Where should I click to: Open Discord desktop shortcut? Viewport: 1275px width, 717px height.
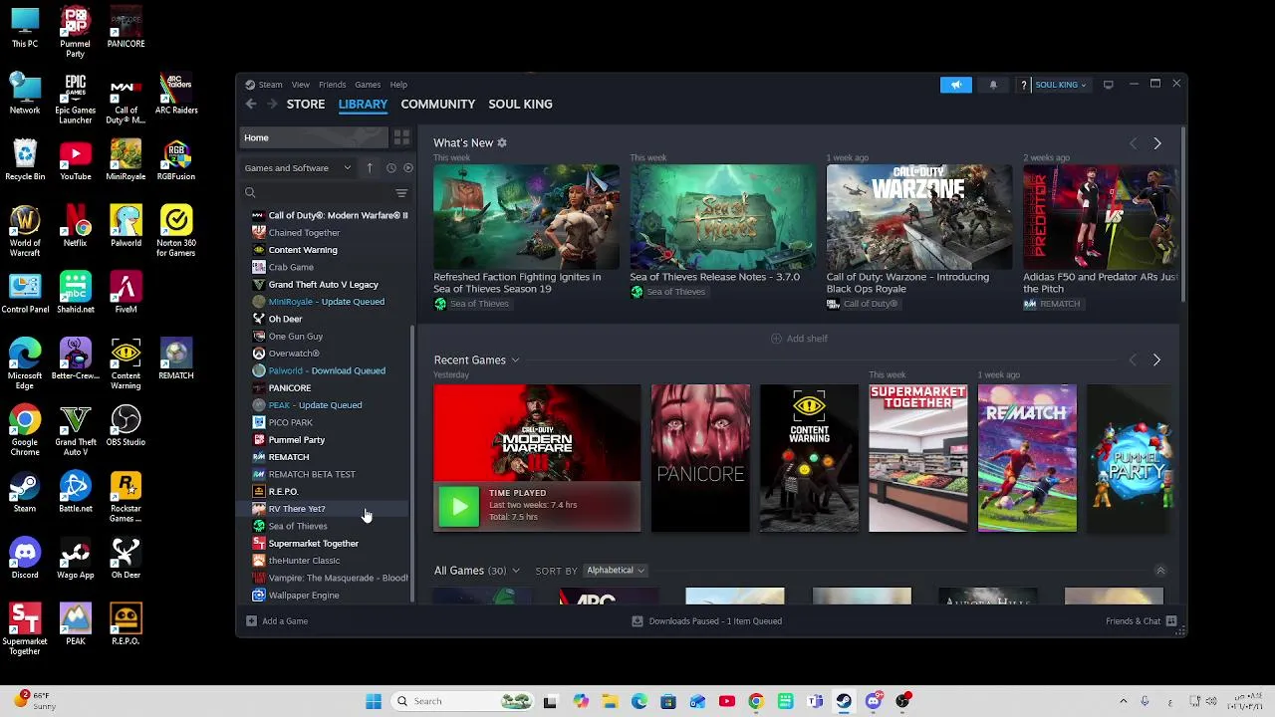[x=25, y=560]
